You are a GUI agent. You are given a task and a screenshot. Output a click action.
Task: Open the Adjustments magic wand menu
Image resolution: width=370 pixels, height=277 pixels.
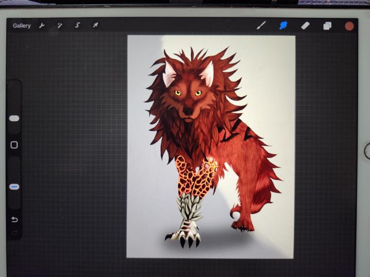point(60,25)
